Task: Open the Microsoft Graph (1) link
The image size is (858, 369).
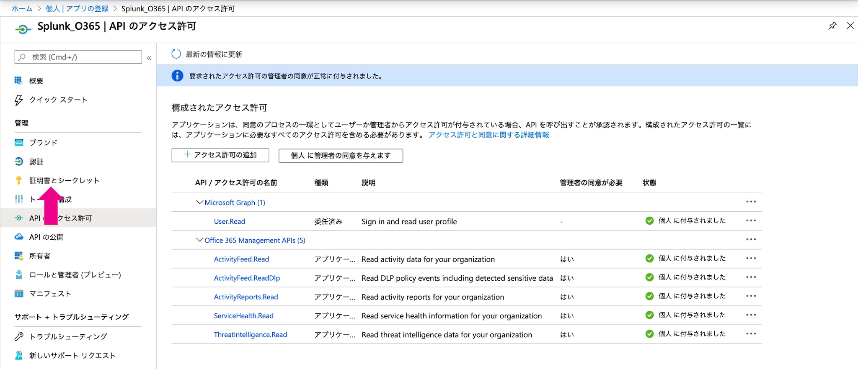Action: (x=235, y=202)
